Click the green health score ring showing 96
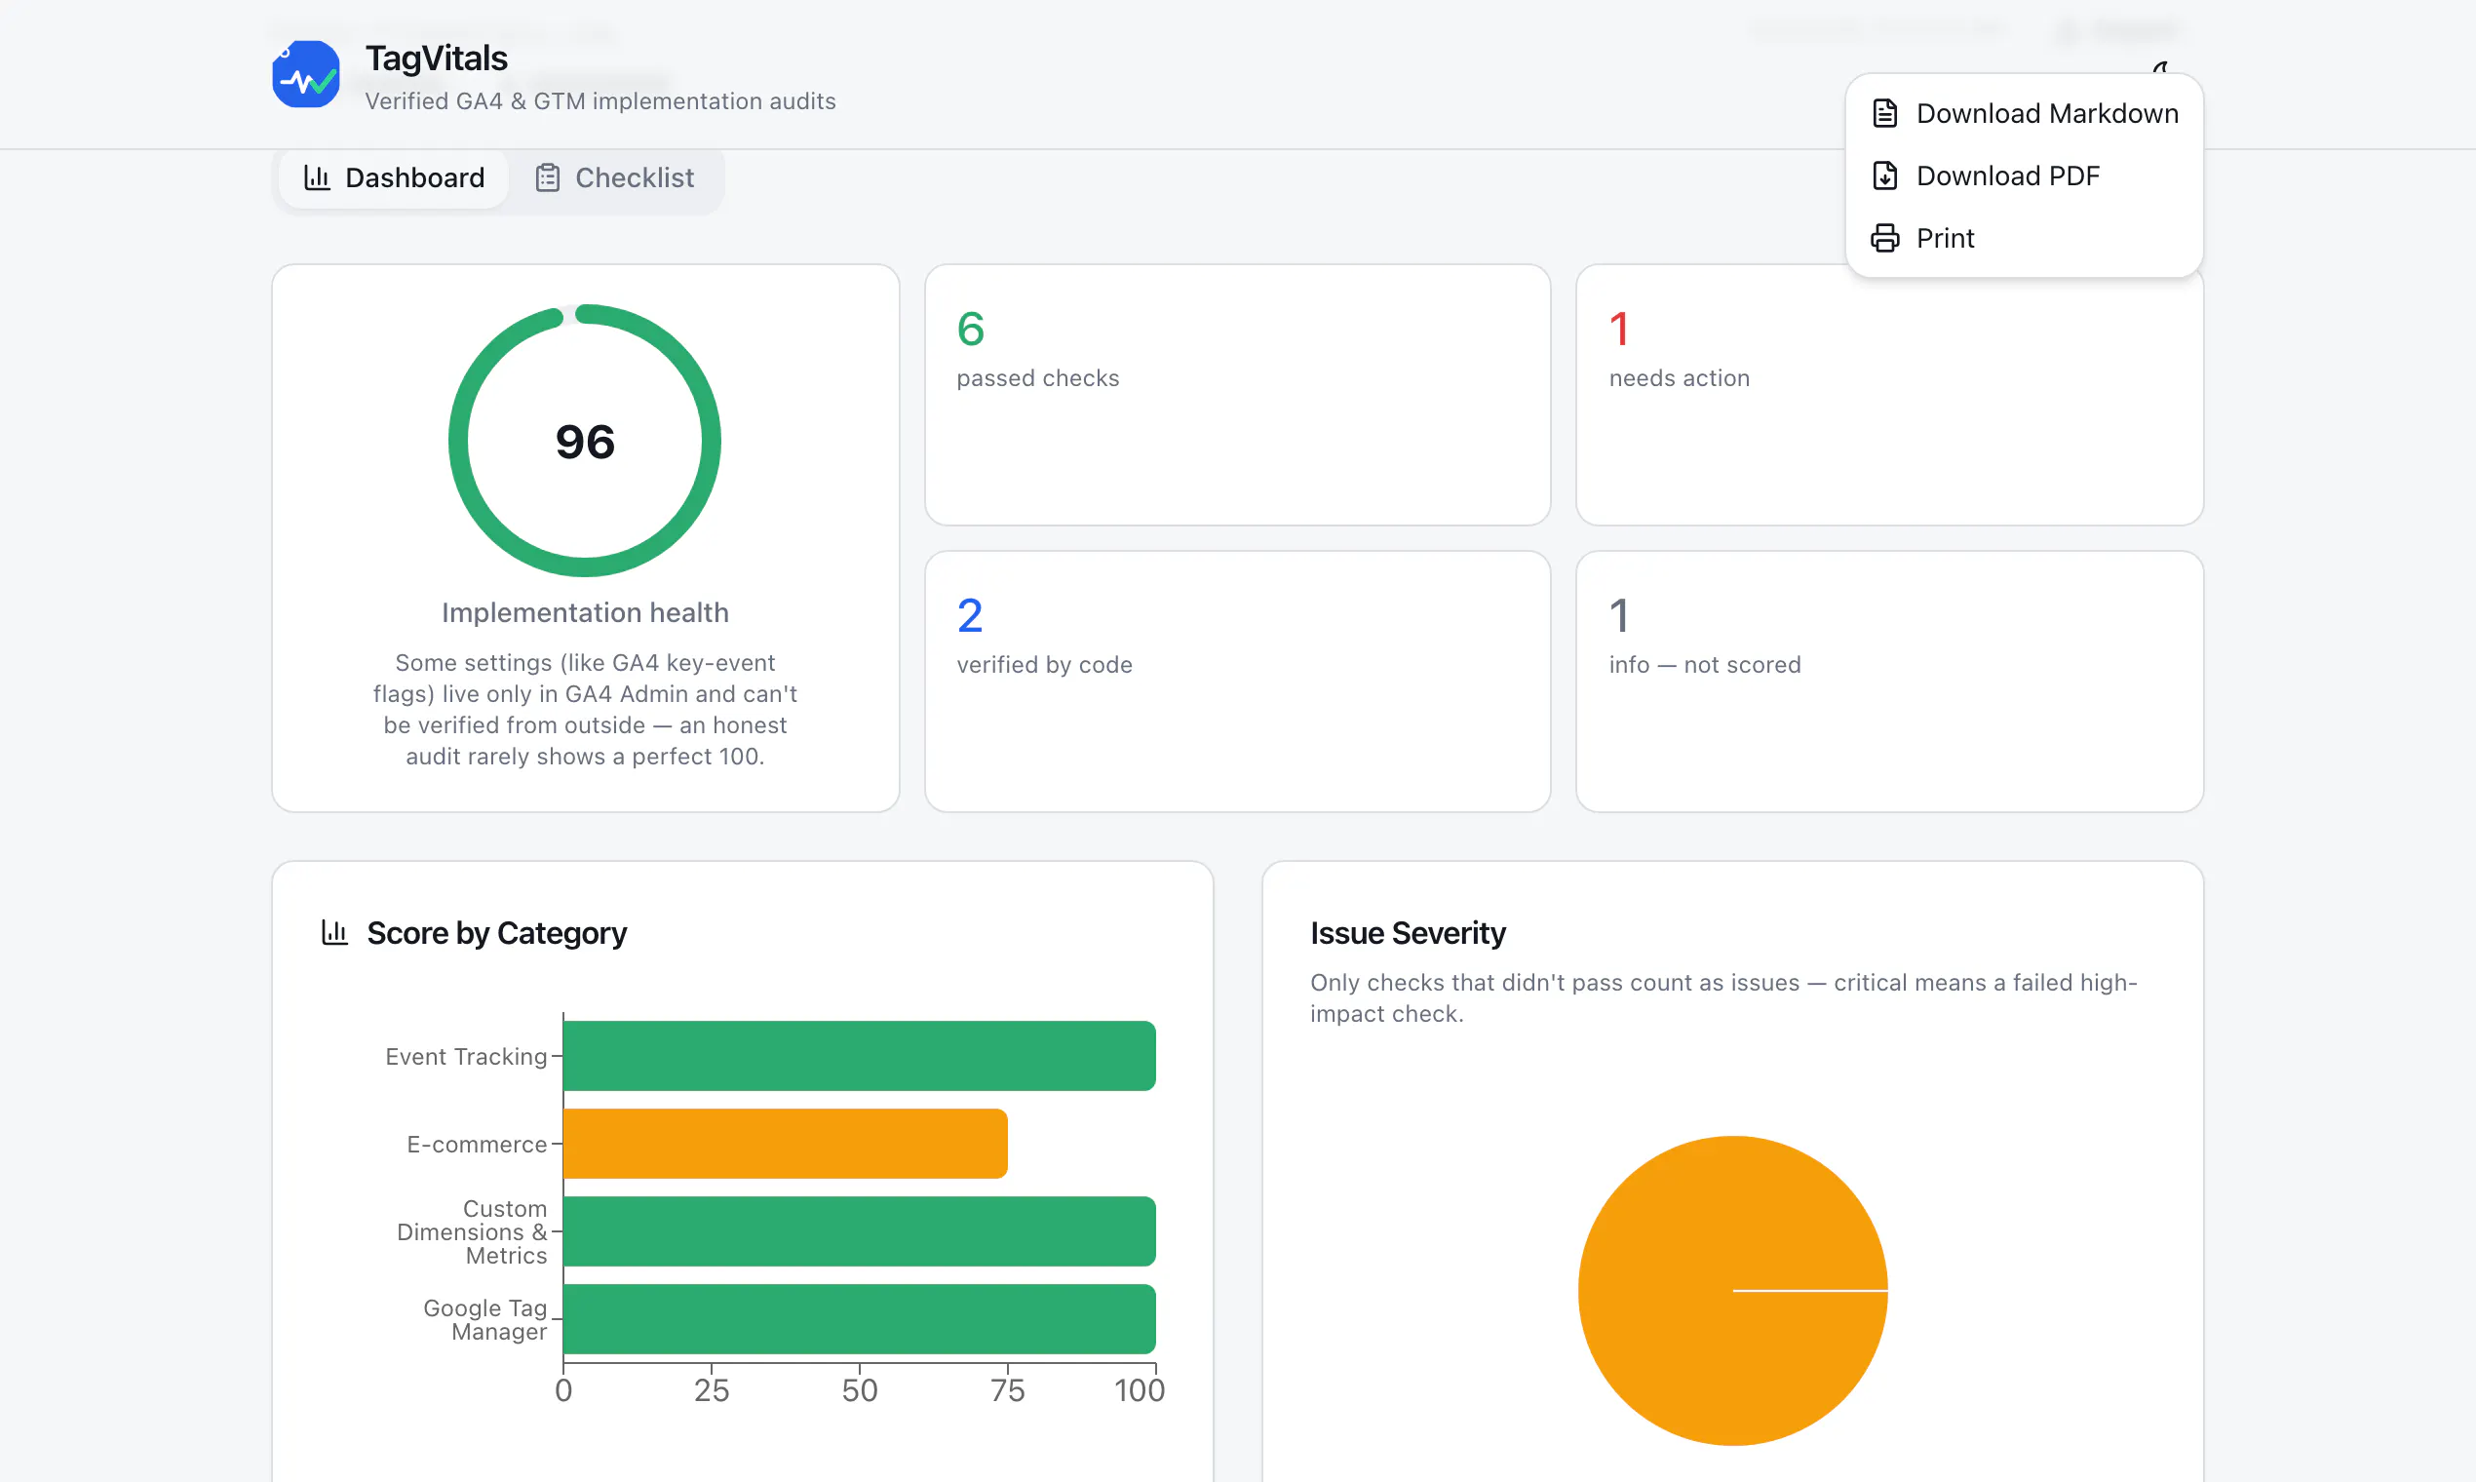 click(x=585, y=441)
